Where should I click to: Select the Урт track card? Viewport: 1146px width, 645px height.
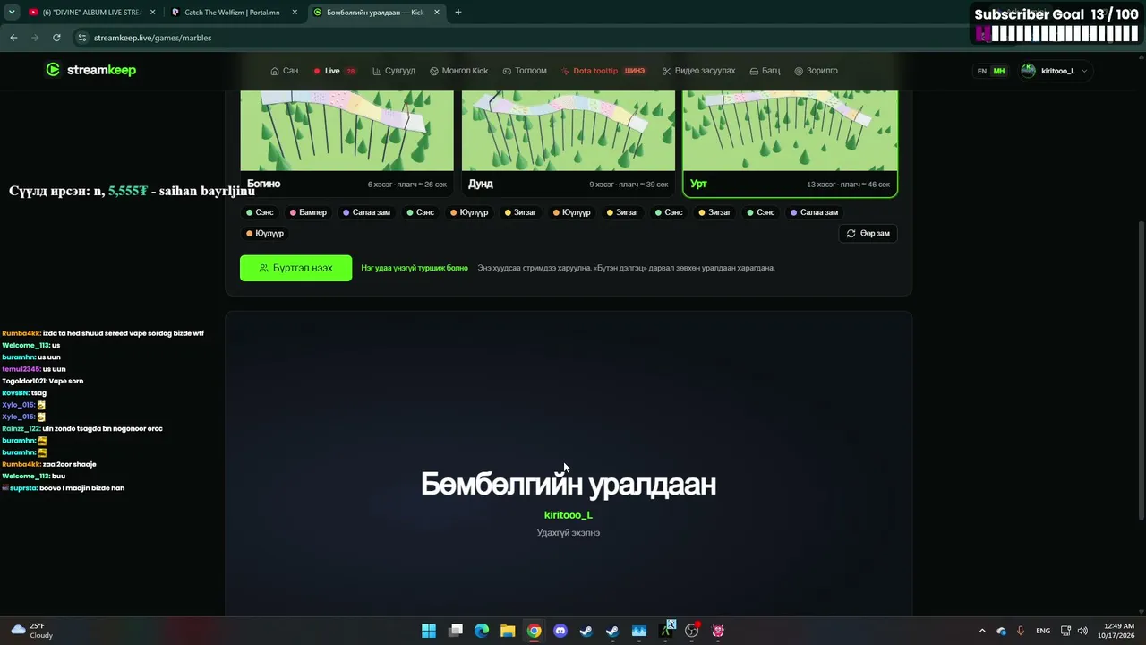[790, 143]
